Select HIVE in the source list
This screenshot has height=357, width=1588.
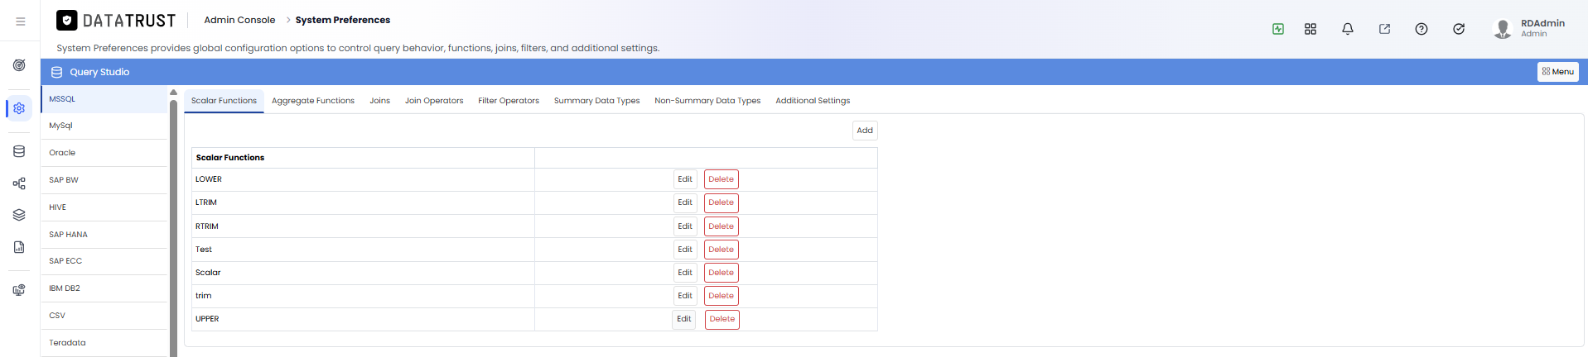[x=104, y=207]
